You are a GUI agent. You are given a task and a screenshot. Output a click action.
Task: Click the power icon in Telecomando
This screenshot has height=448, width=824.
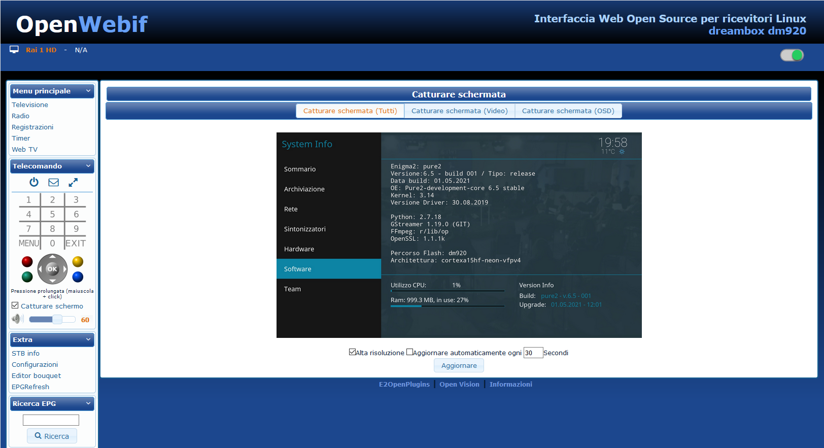[34, 182]
